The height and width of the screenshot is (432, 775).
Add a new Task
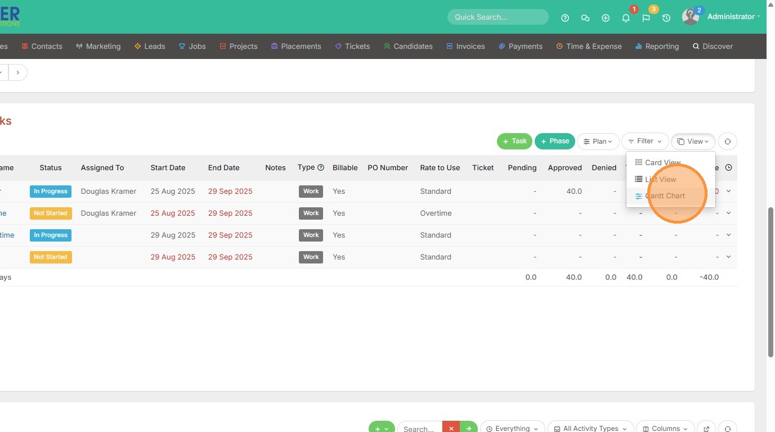pos(514,142)
